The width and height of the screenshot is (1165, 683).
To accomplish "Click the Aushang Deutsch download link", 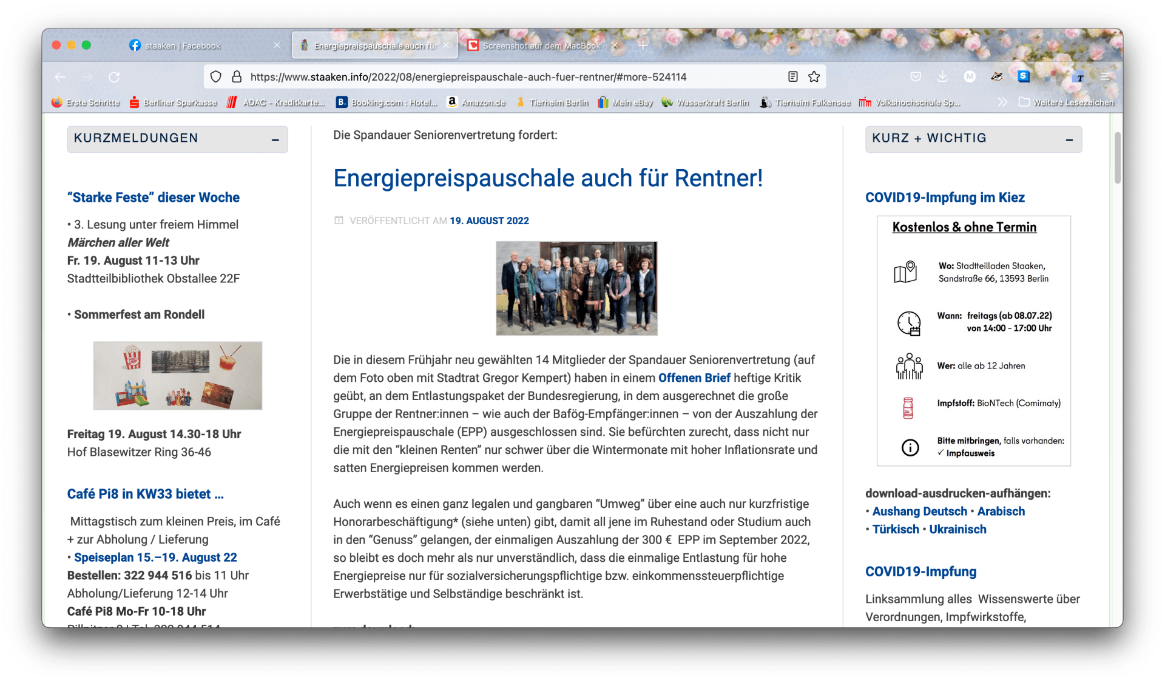I will click(x=919, y=511).
